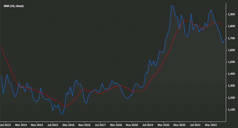Click the Mar 2014 date label
This screenshot has height=128, width=238.
(21, 125)
